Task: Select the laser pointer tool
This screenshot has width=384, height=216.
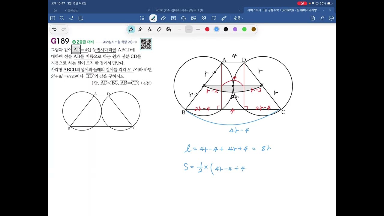Action: point(224,18)
